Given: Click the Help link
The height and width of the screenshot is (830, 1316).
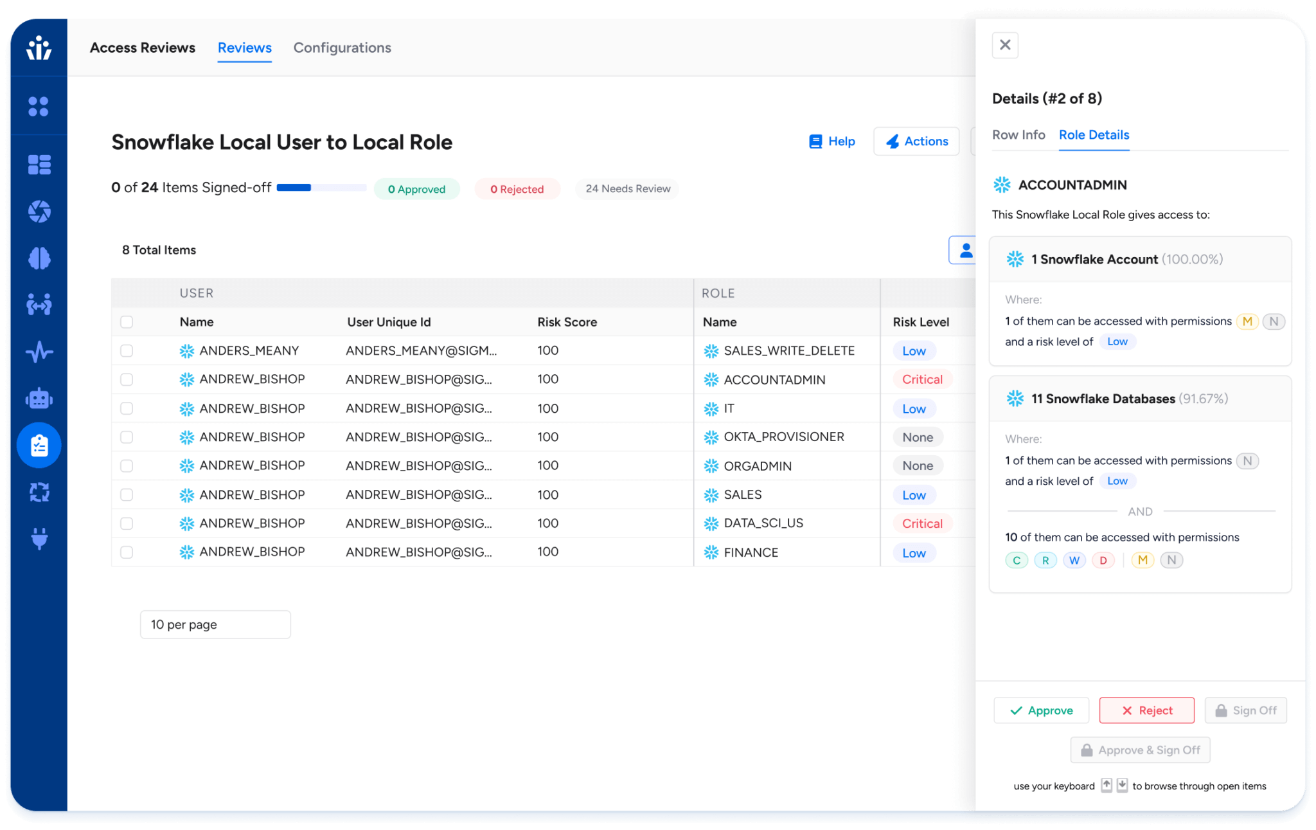Looking at the screenshot, I should [x=832, y=141].
